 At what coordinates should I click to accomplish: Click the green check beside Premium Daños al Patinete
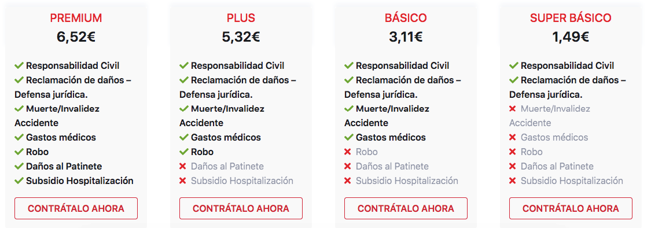(19, 167)
